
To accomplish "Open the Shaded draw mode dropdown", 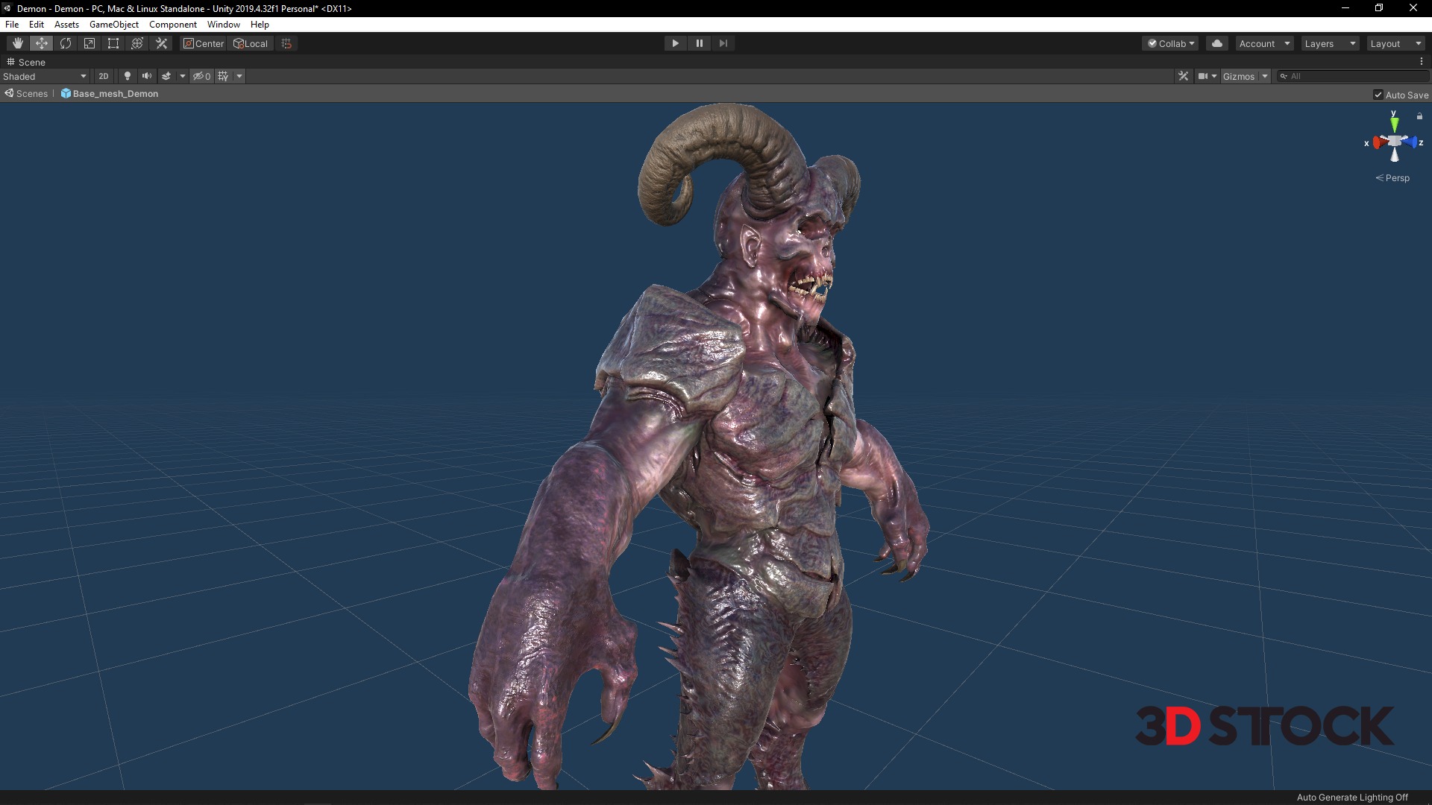I will point(45,76).
